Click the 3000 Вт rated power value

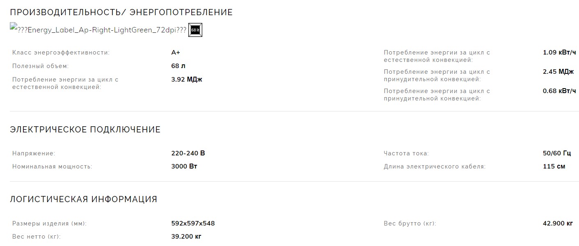coord(184,166)
